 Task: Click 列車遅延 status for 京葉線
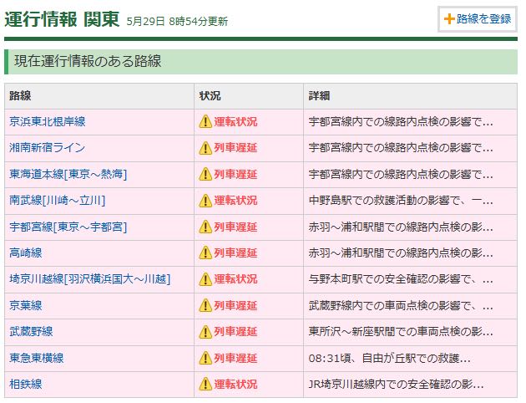coord(235,306)
